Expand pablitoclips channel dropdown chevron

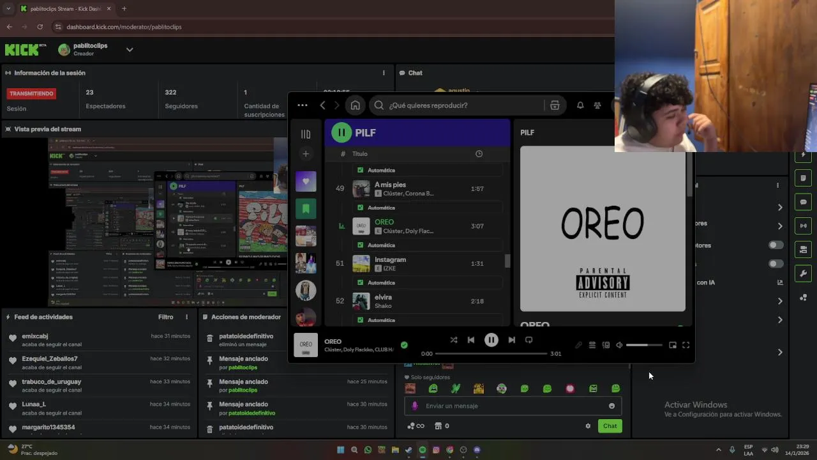pyautogui.click(x=130, y=50)
